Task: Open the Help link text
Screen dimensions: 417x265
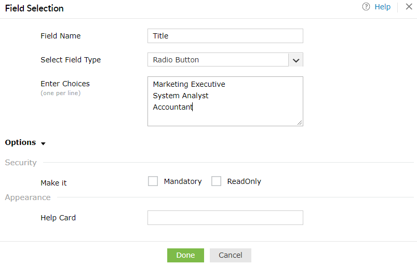Action: [382, 7]
